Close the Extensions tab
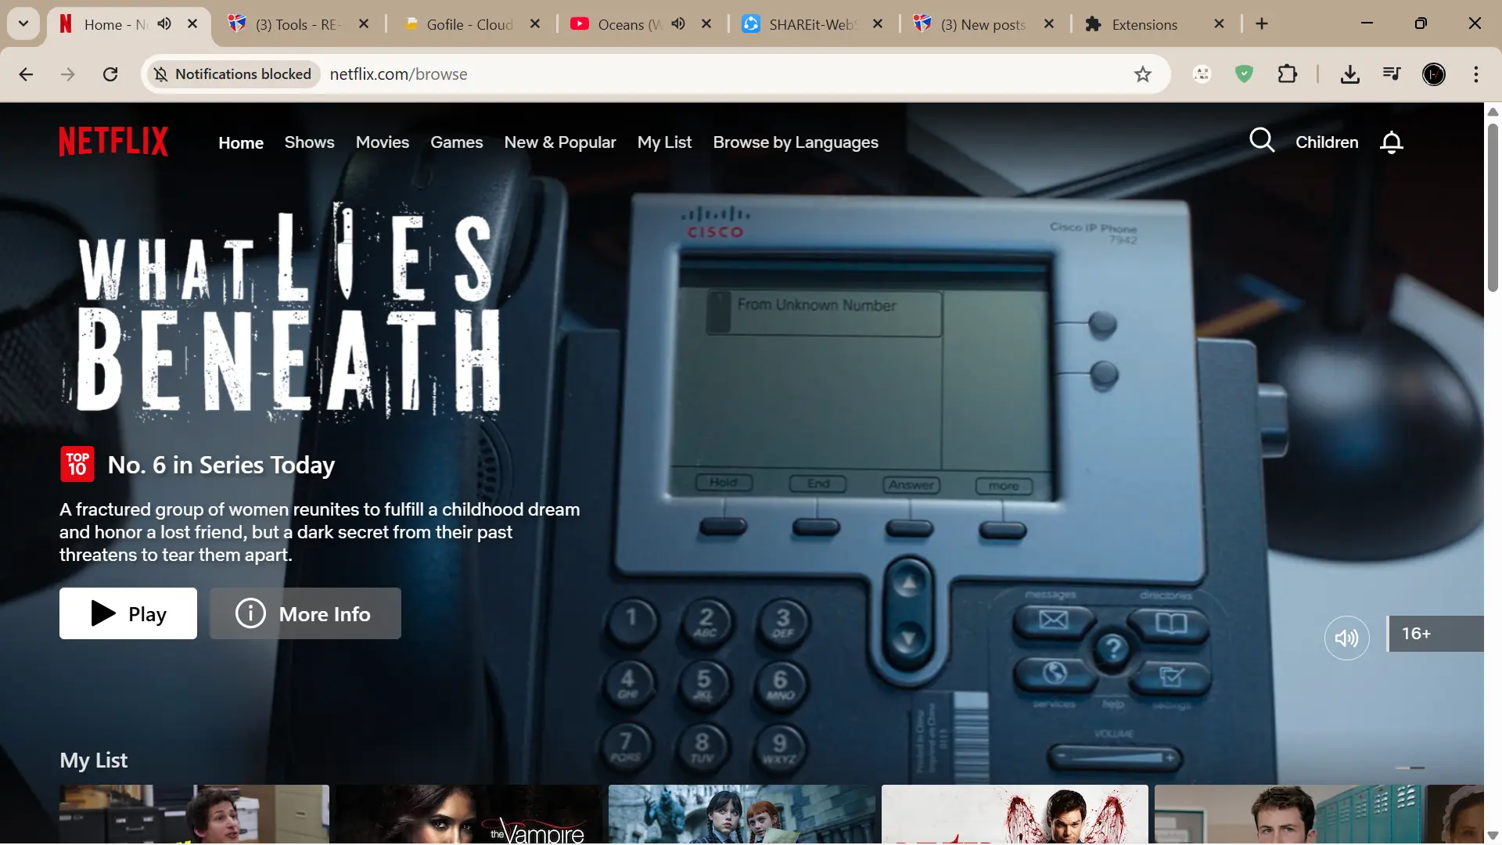 (x=1219, y=23)
